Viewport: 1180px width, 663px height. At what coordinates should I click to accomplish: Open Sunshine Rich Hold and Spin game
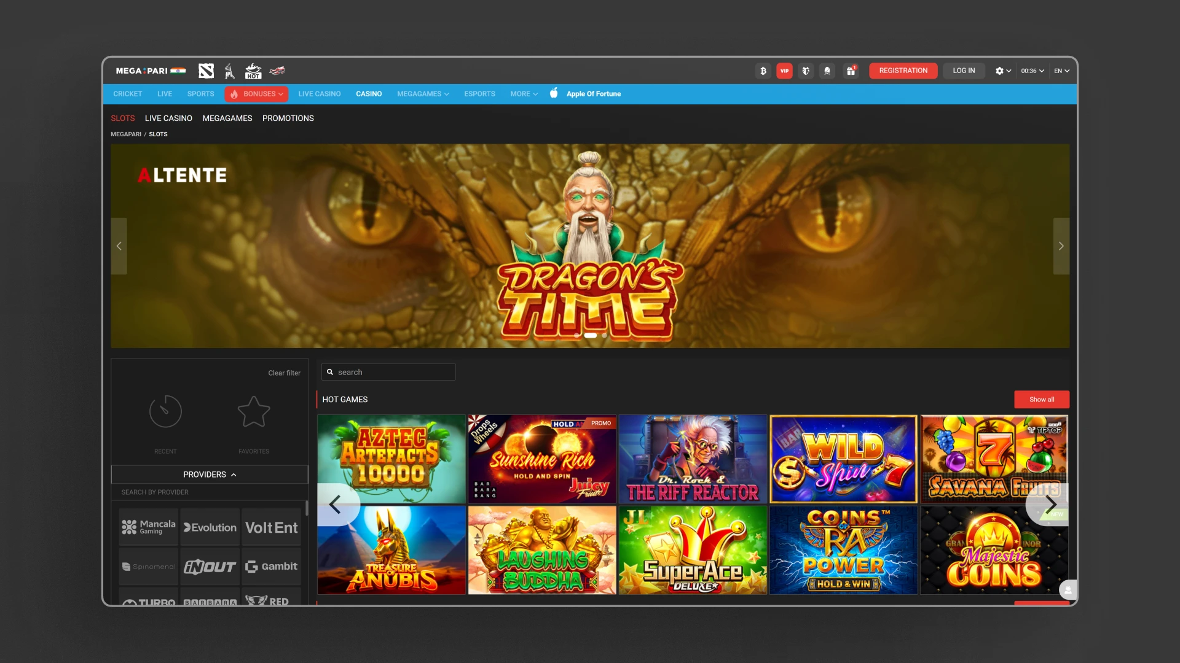point(542,459)
